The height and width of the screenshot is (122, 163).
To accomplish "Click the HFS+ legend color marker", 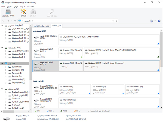I will [75, 111].
